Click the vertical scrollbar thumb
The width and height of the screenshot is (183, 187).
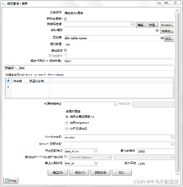click(x=178, y=92)
